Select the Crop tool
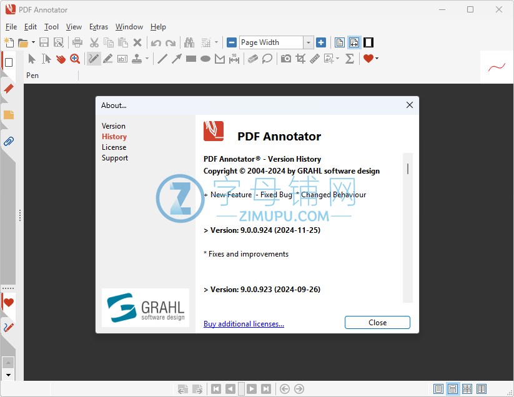 [300, 59]
